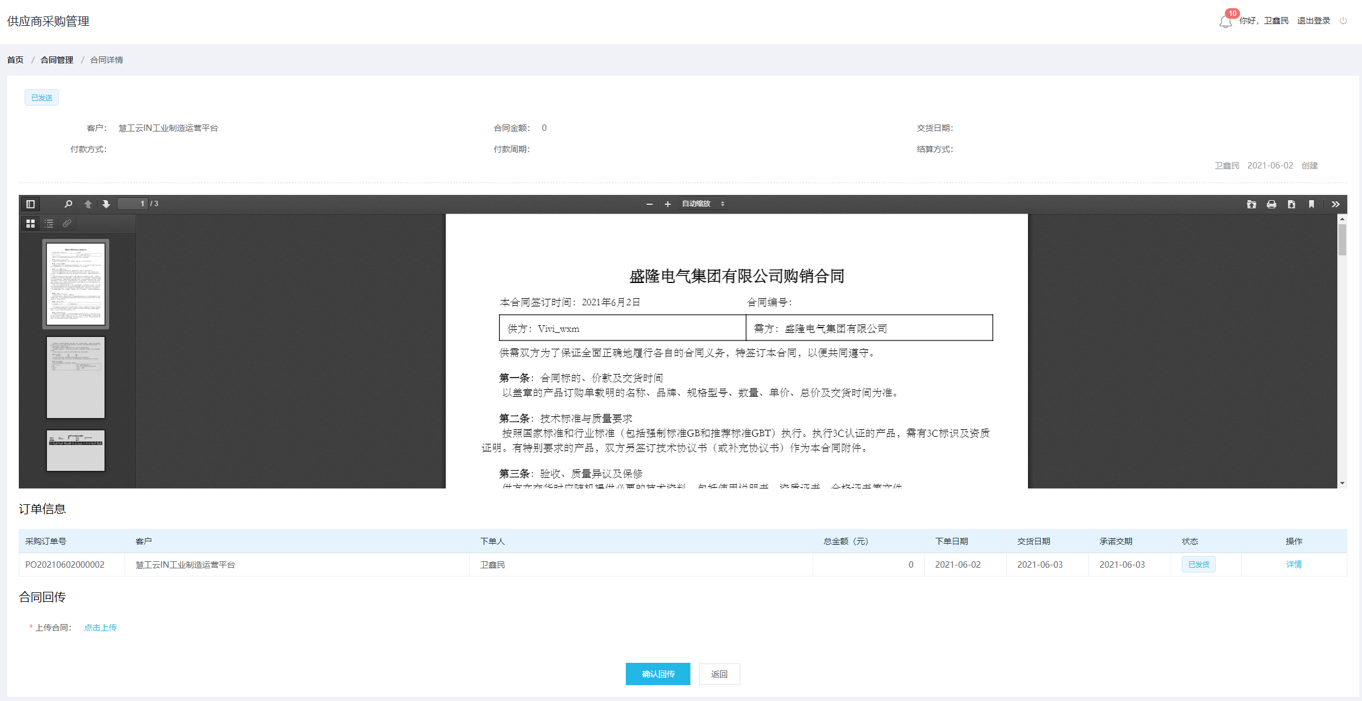Switch sidebar to thumbnails view

[x=31, y=223]
